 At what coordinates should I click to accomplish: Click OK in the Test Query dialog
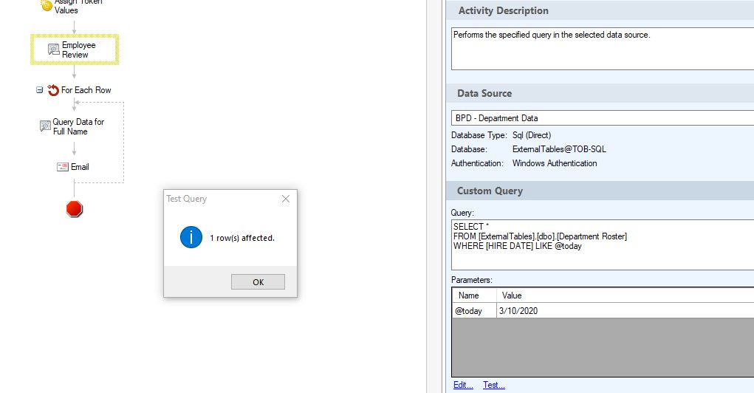click(x=258, y=282)
